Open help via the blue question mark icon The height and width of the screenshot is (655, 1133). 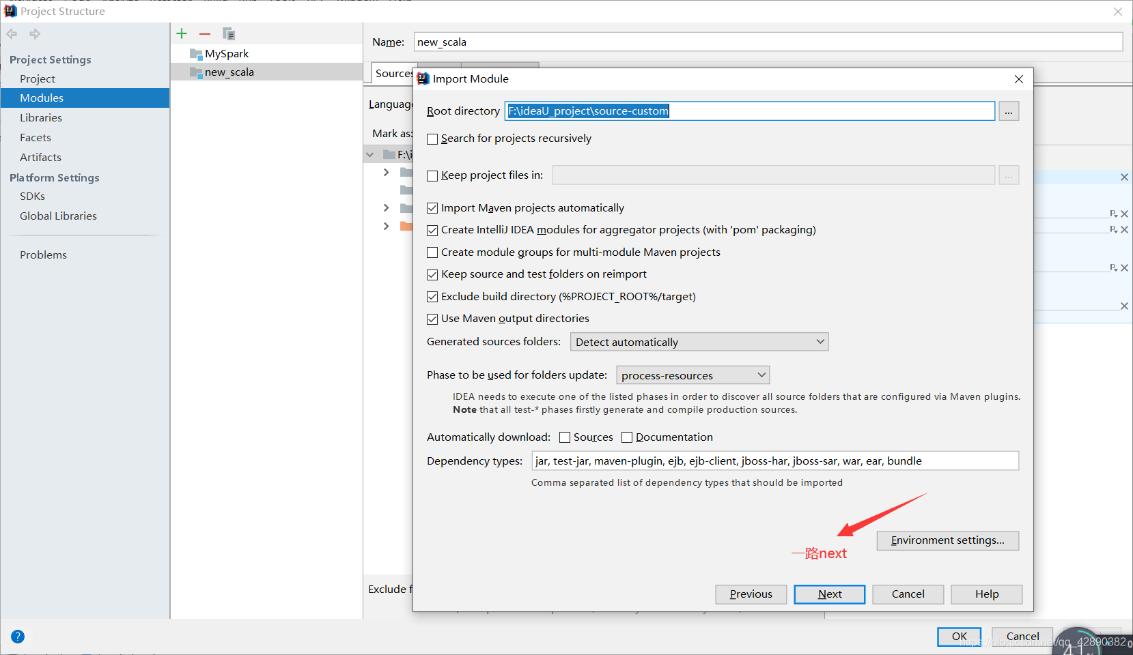[18, 637]
